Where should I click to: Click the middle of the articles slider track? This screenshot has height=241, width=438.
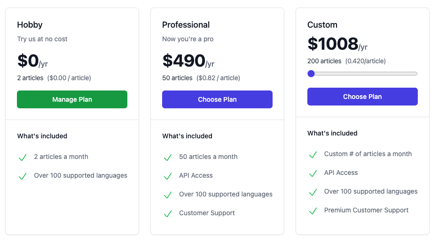(362, 74)
